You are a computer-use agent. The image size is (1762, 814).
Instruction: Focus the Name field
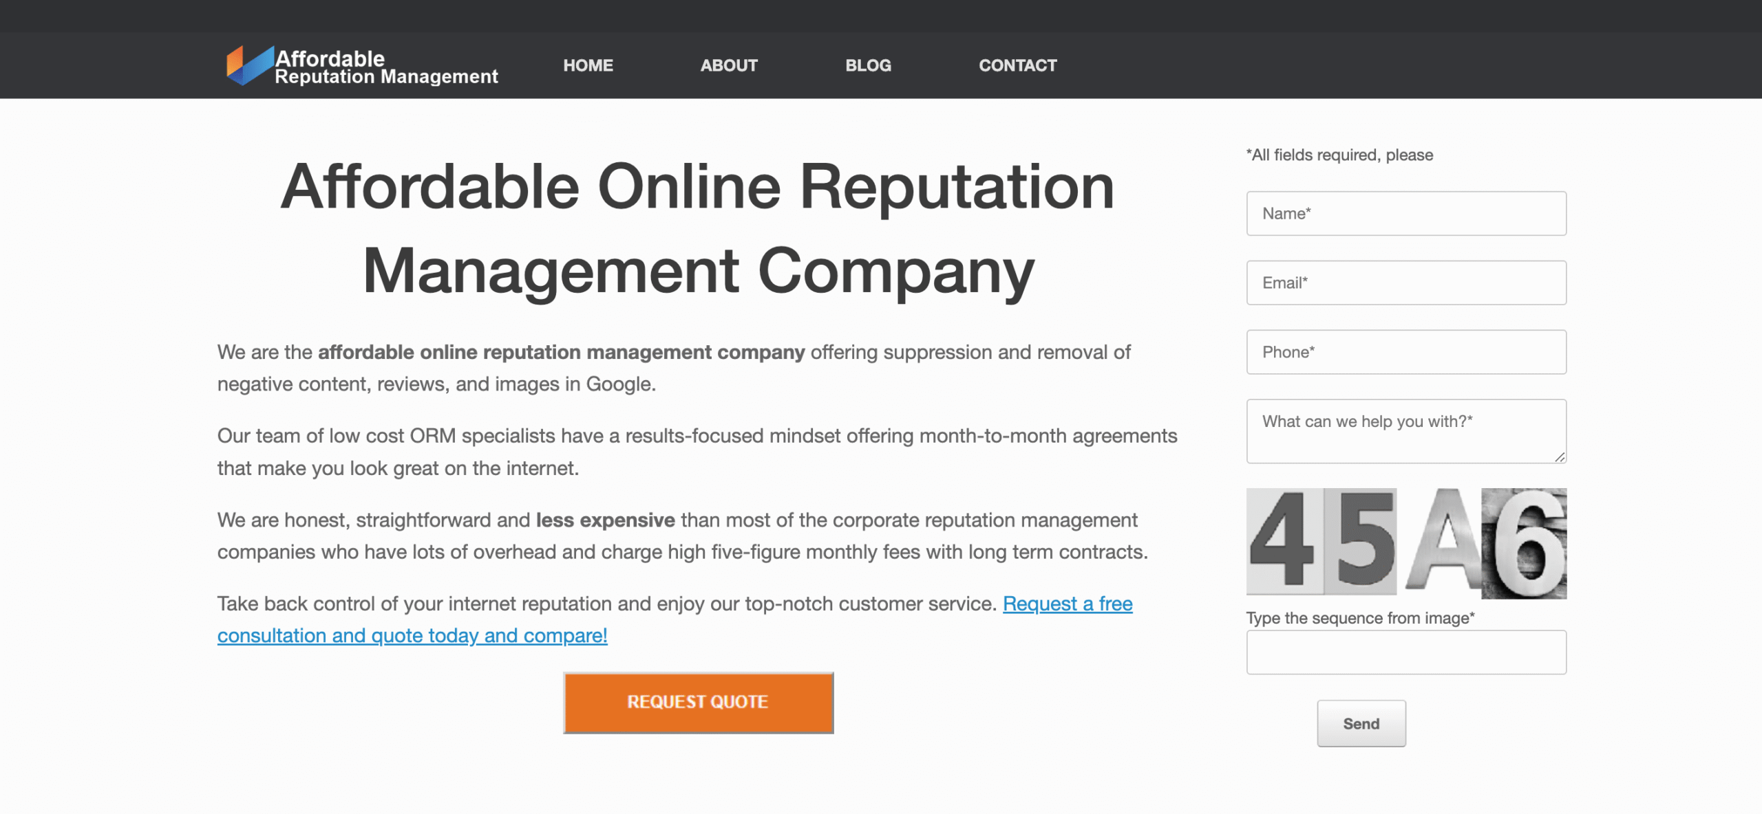pos(1405,214)
